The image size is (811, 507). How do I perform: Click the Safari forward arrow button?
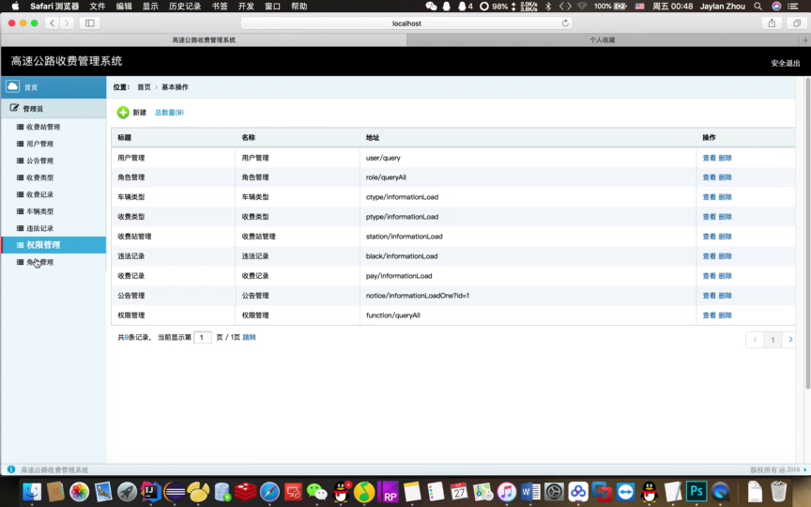(x=67, y=23)
